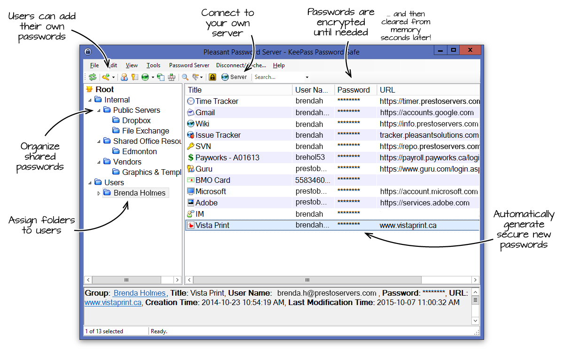The height and width of the screenshot is (353, 564).
Task: Click the icon beside Adobe entry
Action: point(190,203)
